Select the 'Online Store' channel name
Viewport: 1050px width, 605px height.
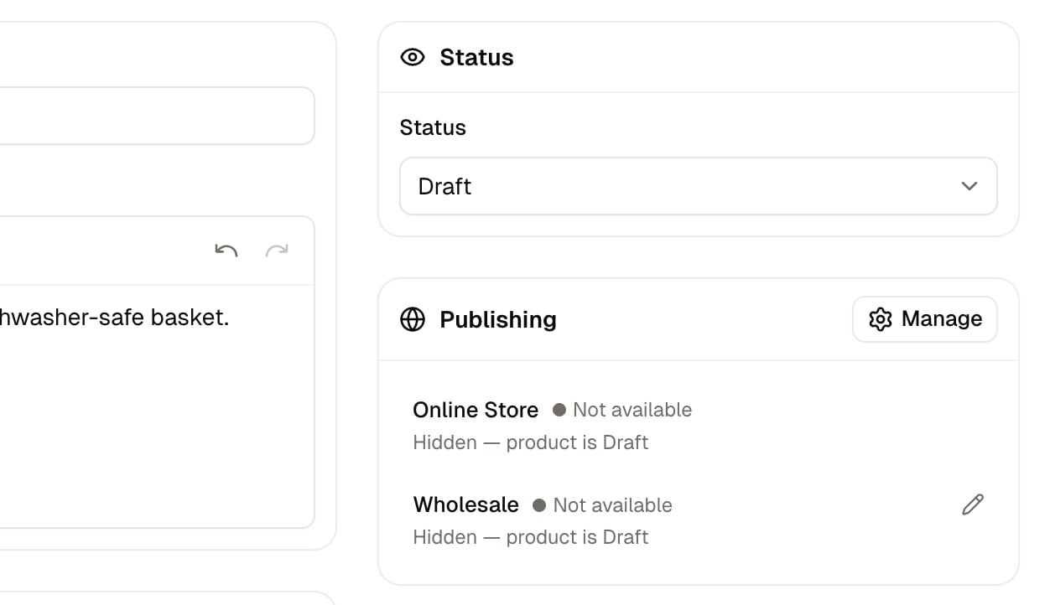point(476,410)
